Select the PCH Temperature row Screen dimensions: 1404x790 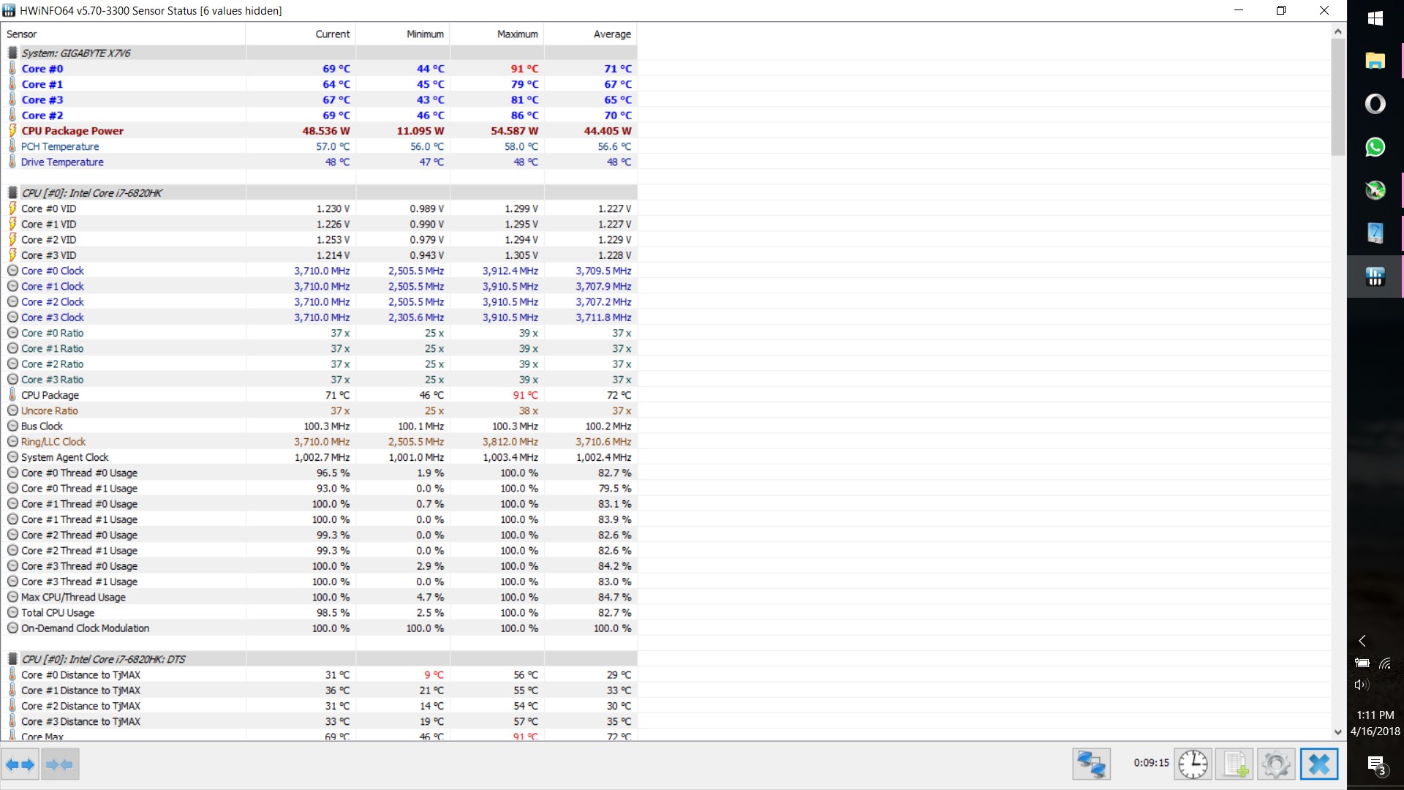pos(319,146)
